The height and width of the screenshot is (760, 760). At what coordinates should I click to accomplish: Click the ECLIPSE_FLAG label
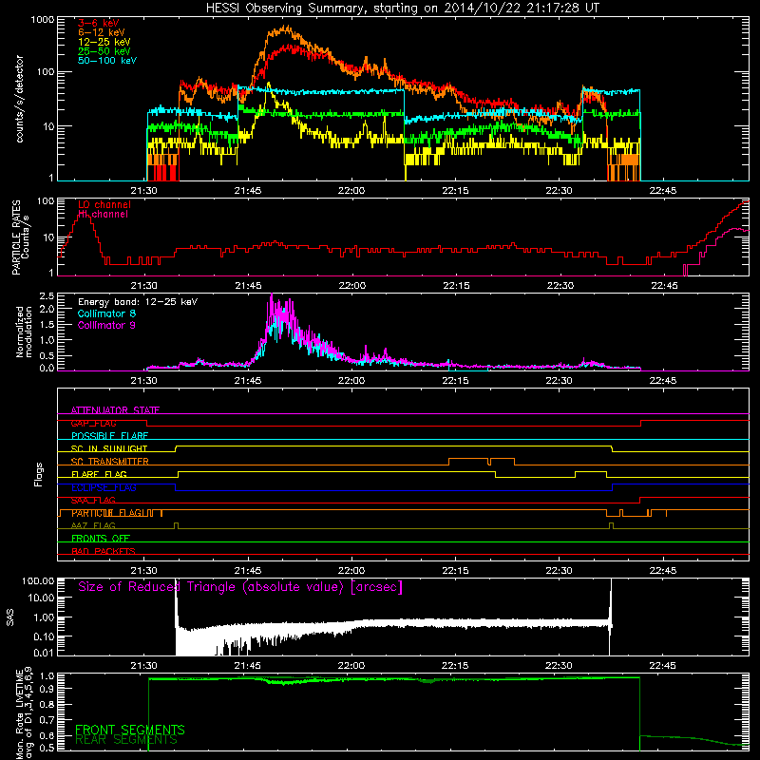pyautogui.click(x=104, y=487)
